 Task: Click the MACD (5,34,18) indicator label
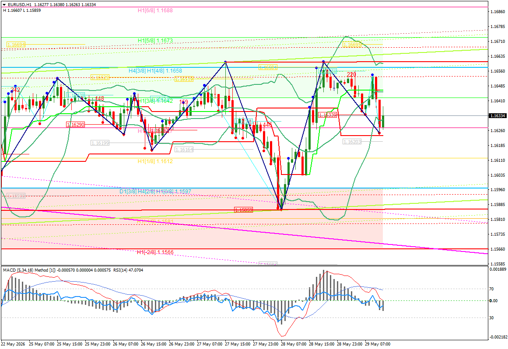(29, 270)
